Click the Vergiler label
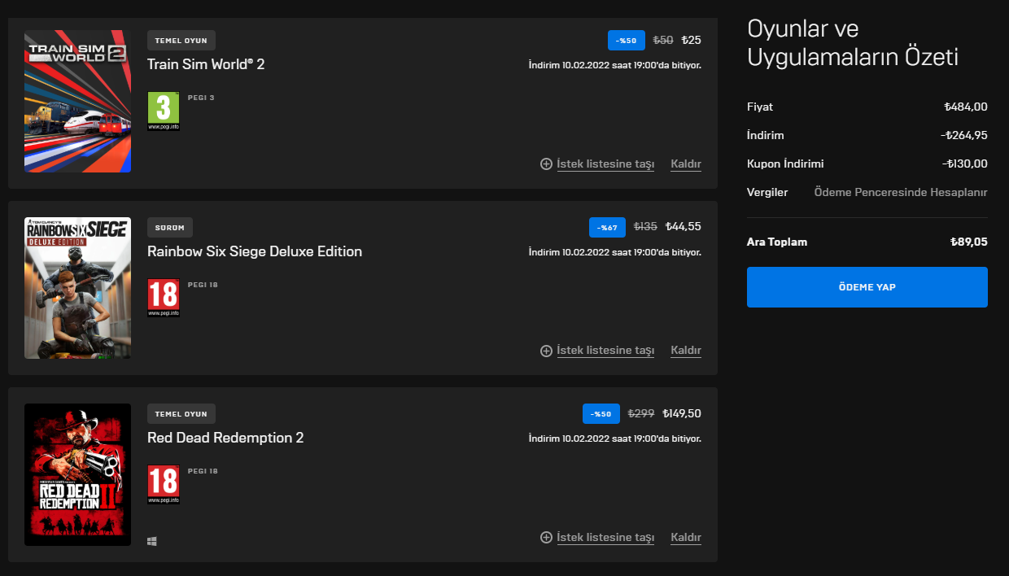 coord(767,192)
